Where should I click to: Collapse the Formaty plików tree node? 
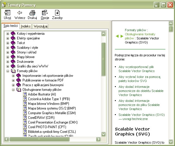click(8, 71)
